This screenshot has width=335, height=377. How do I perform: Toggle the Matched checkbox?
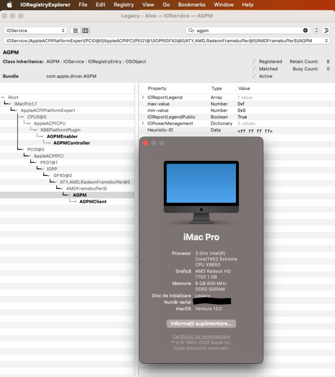[254, 69]
